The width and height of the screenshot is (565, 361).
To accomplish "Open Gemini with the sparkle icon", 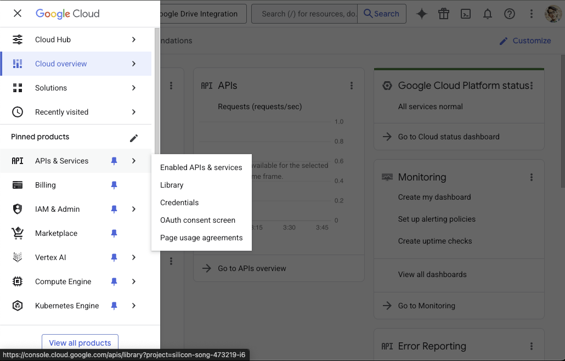I will [x=422, y=14].
